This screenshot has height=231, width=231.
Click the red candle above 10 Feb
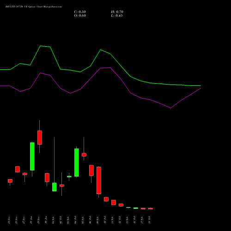[106, 199]
